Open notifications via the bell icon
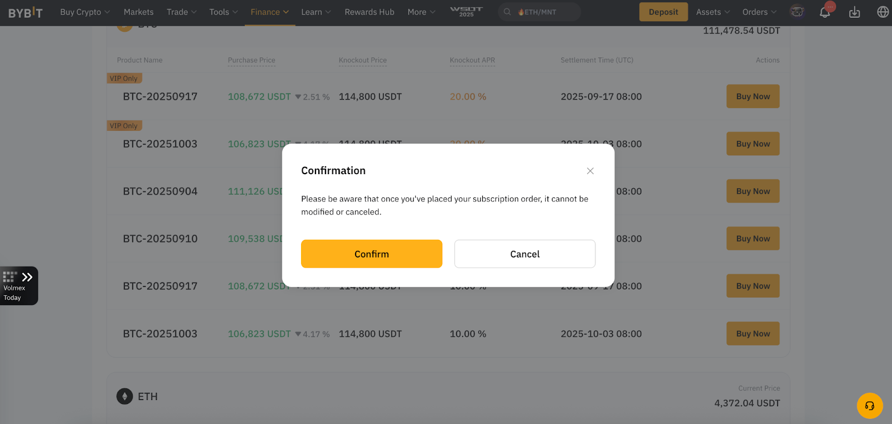Image resolution: width=892 pixels, height=424 pixels. click(x=825, y=11)
